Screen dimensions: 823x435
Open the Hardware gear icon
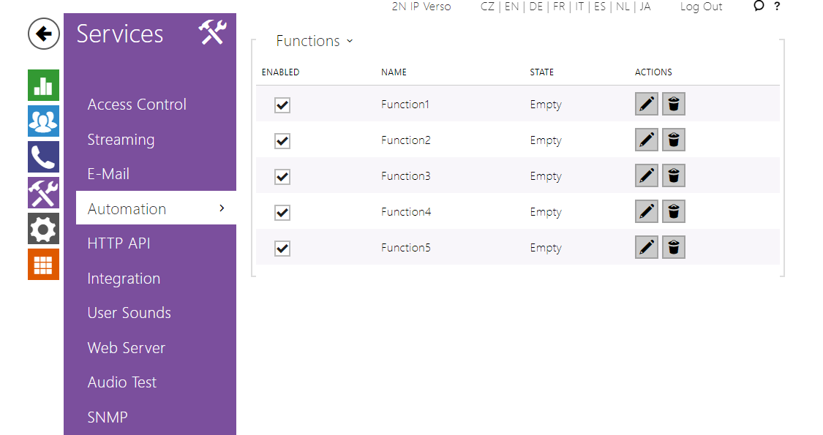[43, 229]
